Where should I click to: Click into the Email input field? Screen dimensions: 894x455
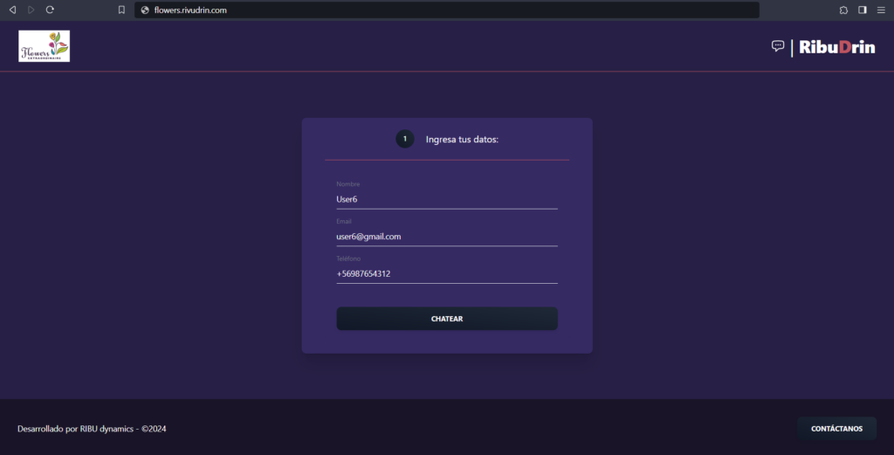[446, 237]
